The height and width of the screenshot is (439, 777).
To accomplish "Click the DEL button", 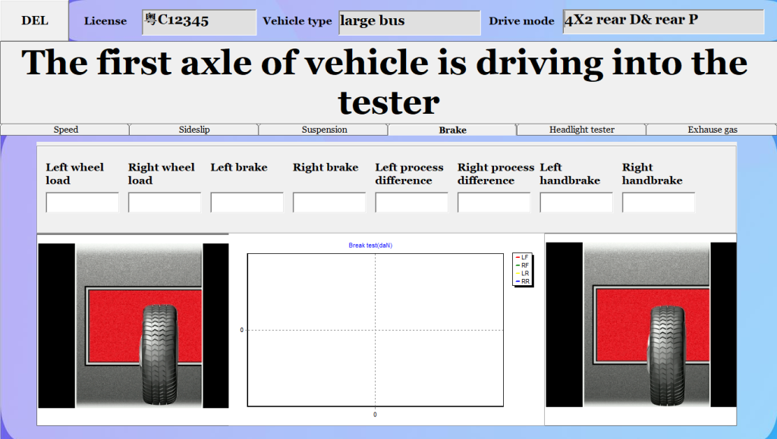I will (x=34, y=20).
